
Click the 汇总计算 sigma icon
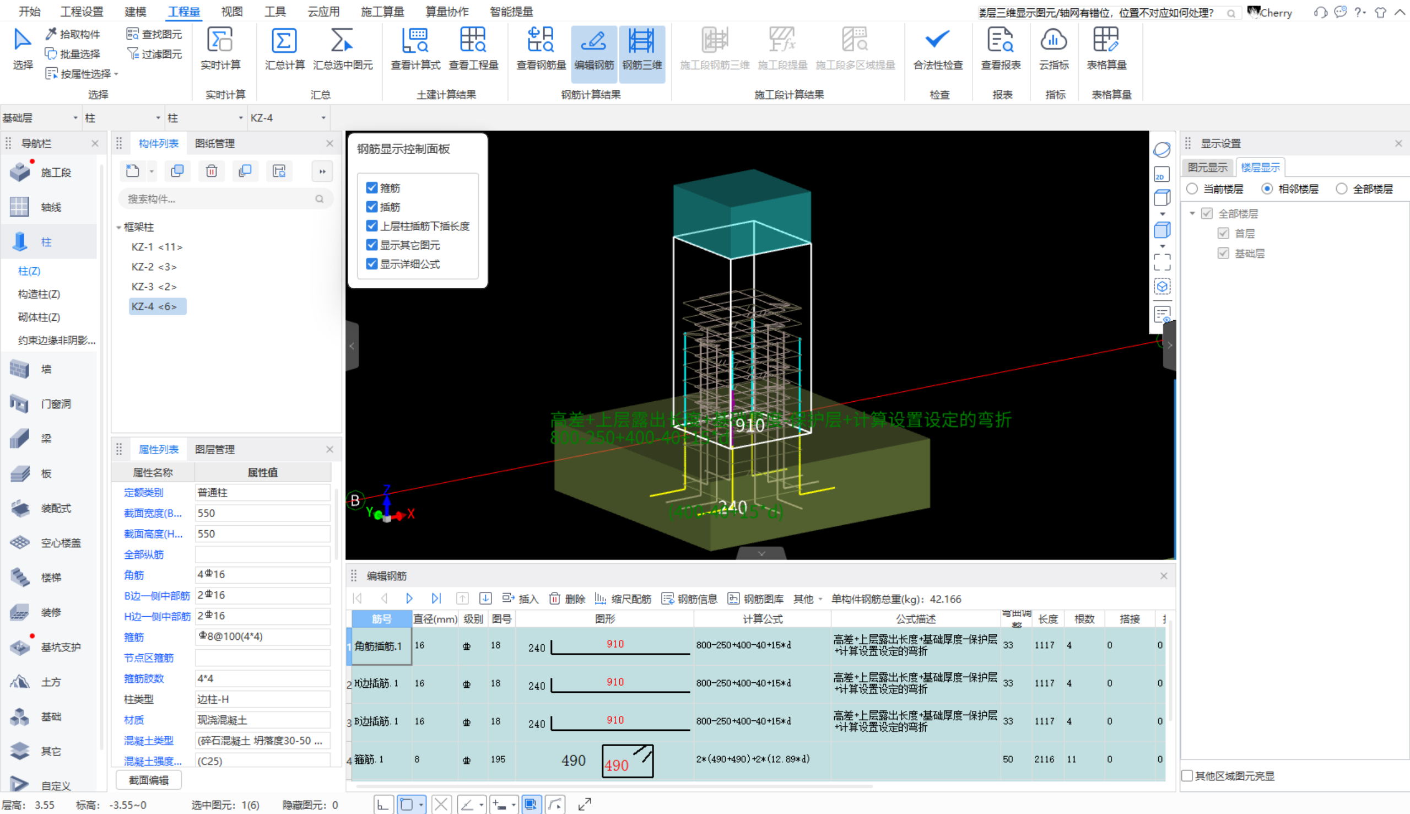[x=284, y=41]
